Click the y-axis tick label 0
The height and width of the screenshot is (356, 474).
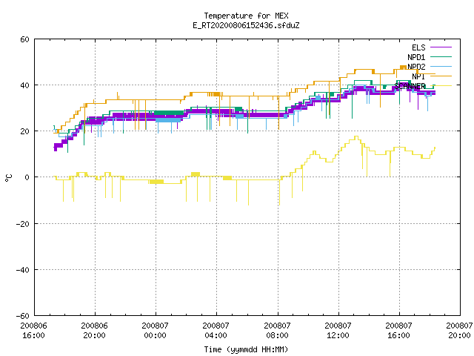(x=27, y=177)
